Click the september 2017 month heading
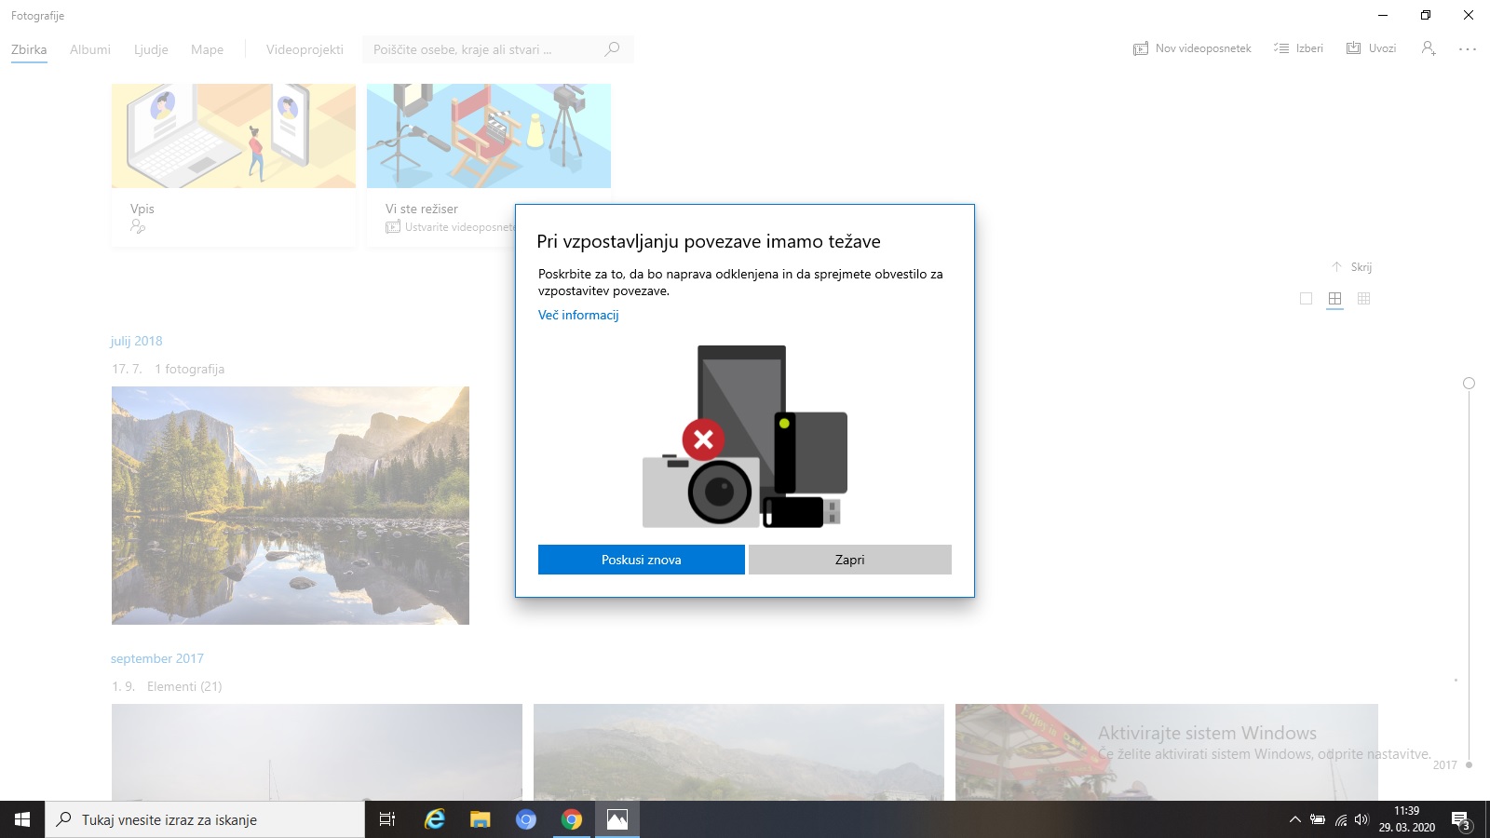Image resolution: width=1490 pixels, height=838 pixels. point(157,658)
